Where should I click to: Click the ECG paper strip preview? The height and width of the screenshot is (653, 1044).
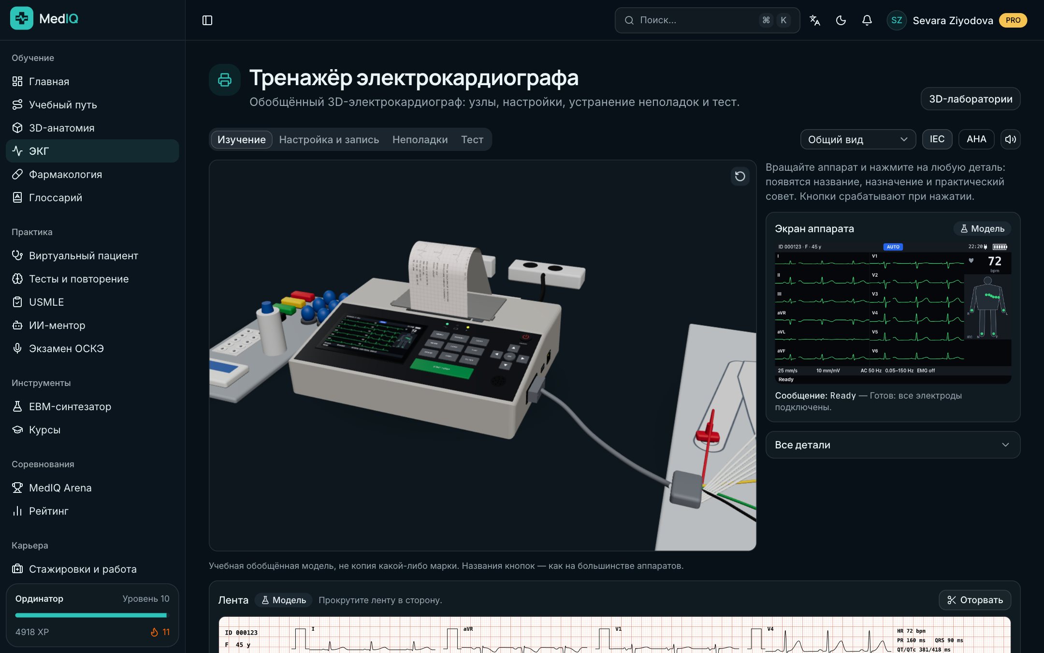tap(614, 635)
